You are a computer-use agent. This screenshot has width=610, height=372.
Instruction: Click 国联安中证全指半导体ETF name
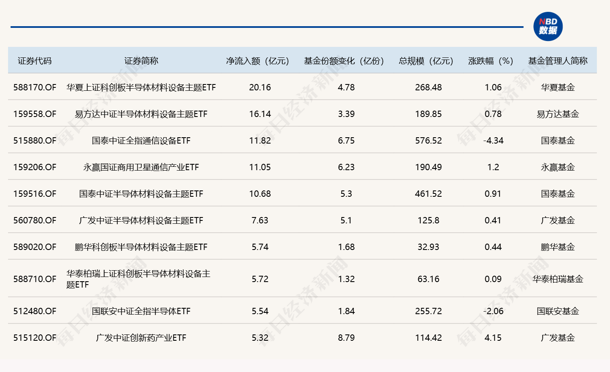tap(141, 311)
